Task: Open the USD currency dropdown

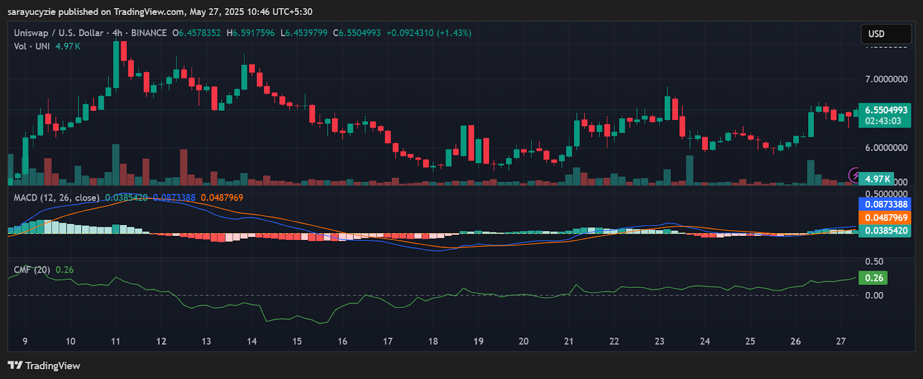Action: click(x=886, y=34)
